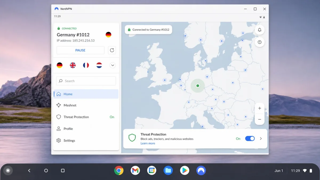Click the shelf home circle button

(46, 171)
